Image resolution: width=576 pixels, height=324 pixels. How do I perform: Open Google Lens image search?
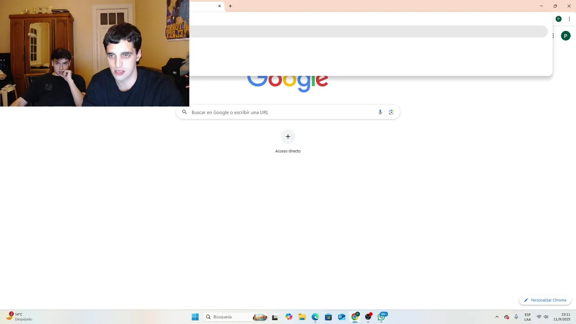point(391,112)
